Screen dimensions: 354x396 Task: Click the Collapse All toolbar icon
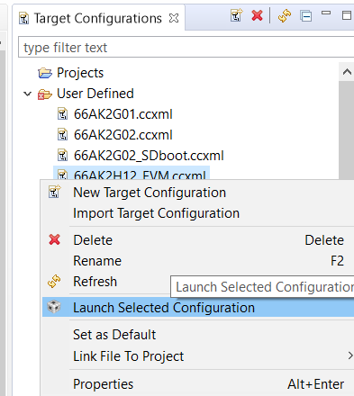306,16
